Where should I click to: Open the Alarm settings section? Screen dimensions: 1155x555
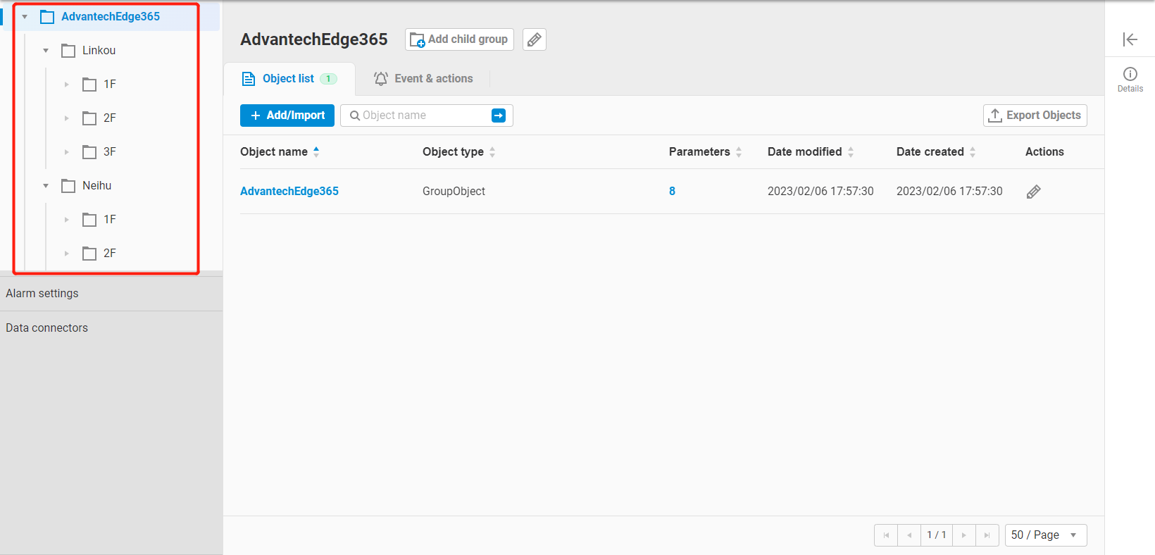point(42,294)
